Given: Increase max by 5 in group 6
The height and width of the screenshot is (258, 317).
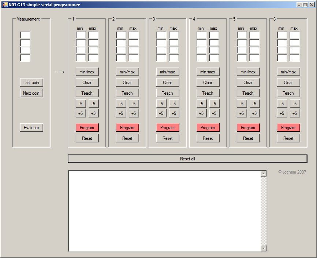Looking at the screenshot, I should point(295,113).
